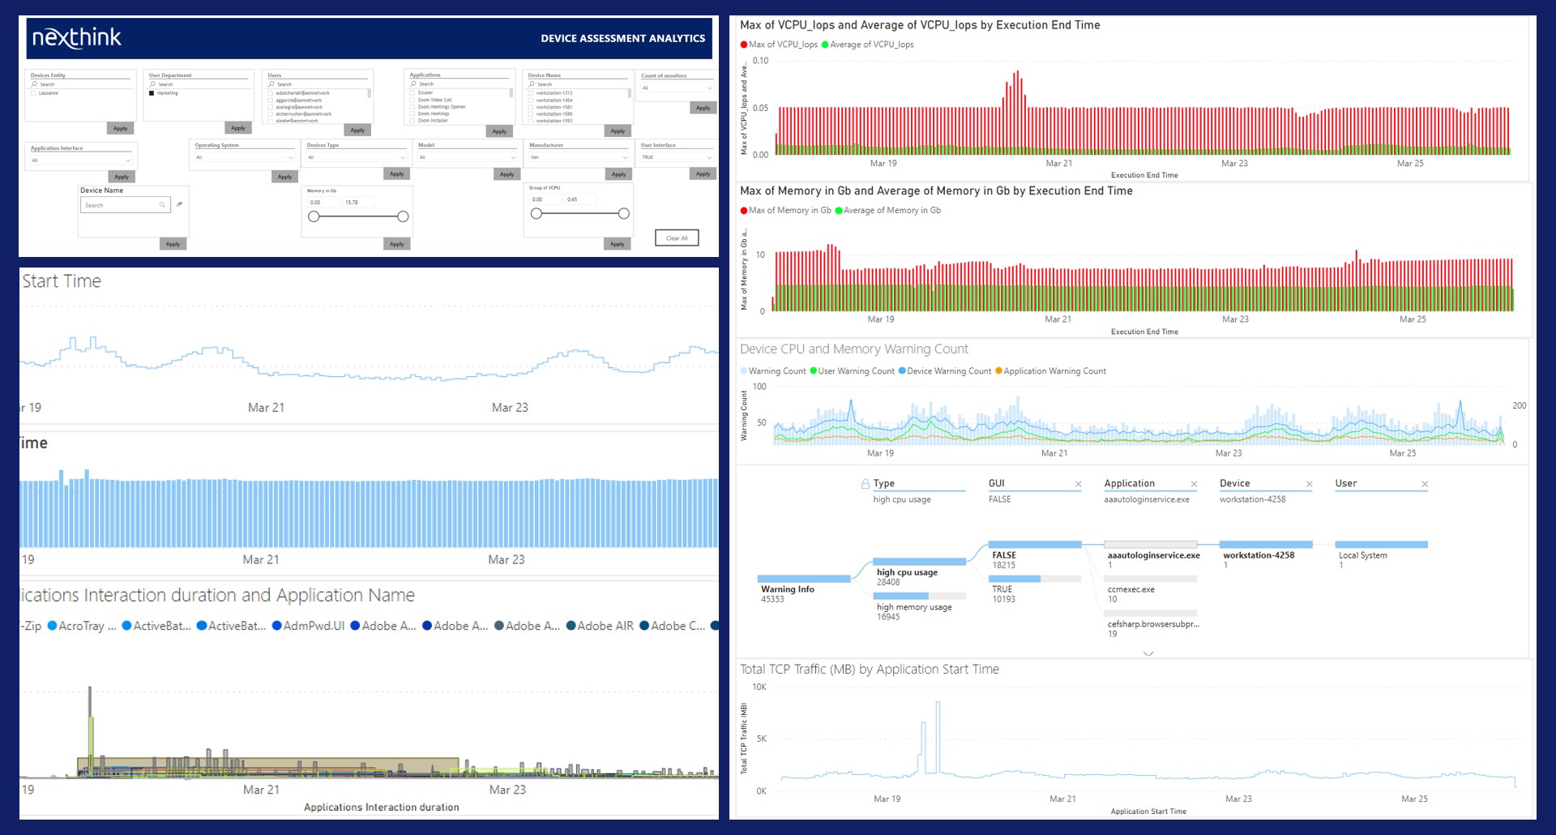Viewport: 1556px width, 835px height.
Task: Click the right handle of Memory in Gb slider
Action: [403, 216]
